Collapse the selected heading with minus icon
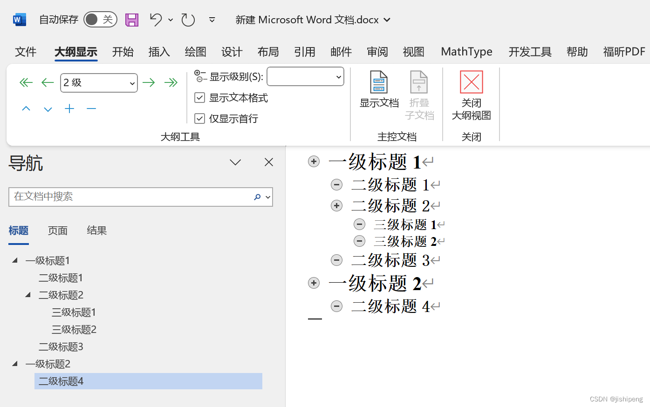 click(91, 109)
